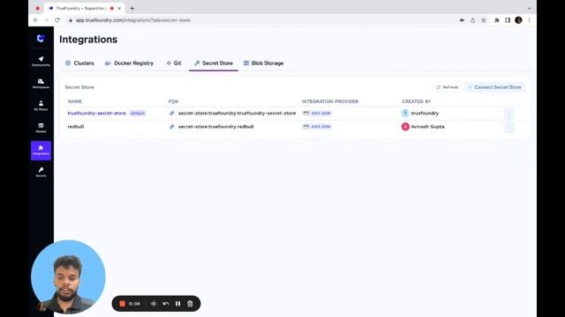This screenshot has width=565, height=317.
Task: Click the default tag badge
Action: pos(138,114)
